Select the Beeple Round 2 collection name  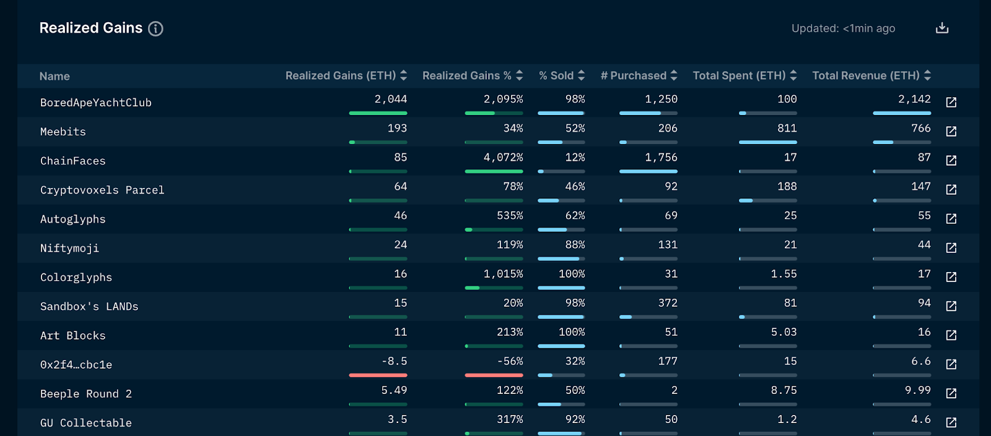tap(86, 393)
